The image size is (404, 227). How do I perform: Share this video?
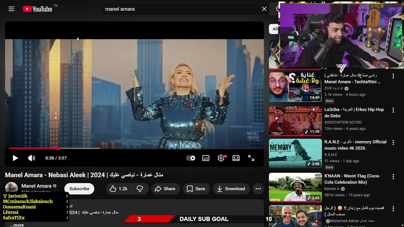point(165,189)
